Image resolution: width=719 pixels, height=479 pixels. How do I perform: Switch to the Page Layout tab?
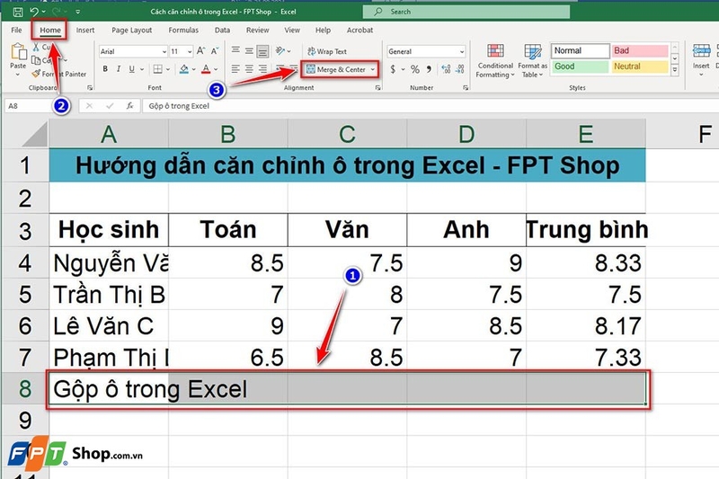tap(131, 31)
